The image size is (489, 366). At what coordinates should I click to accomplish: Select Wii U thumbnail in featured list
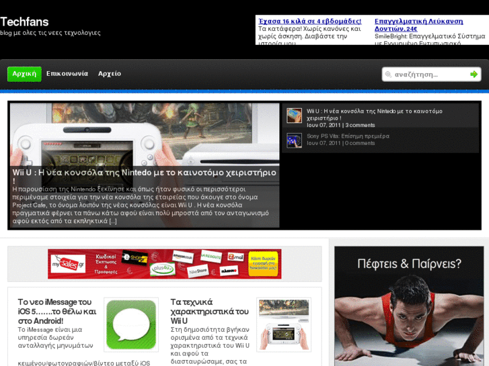pyautogui.click(x=294, y=116)
